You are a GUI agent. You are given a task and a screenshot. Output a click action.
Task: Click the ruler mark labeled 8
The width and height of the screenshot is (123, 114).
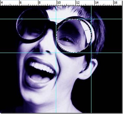[40, 2]
